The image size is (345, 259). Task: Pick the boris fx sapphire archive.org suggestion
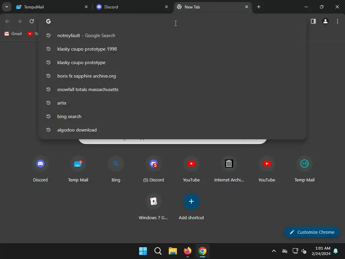[x=172, y=76]
